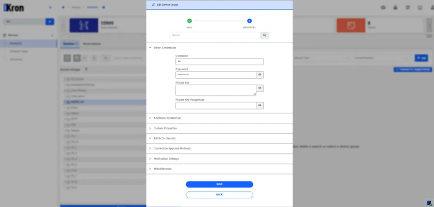Collapse the Devices sidebar menu arrow

tap(52, 35)
